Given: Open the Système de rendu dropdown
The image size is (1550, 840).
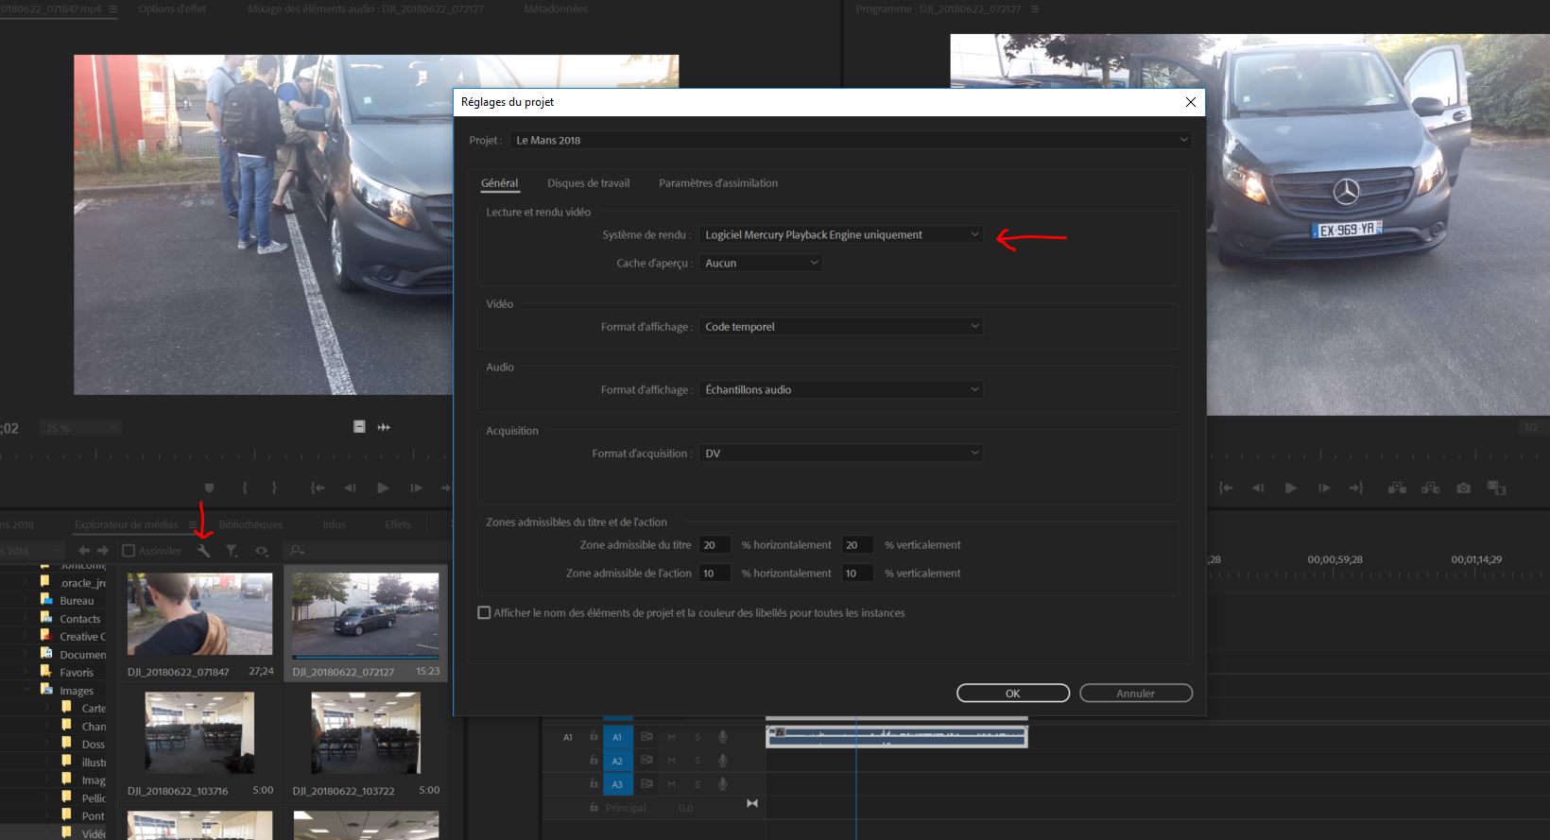Looking at the screenshot, I should tap(841, 235).
